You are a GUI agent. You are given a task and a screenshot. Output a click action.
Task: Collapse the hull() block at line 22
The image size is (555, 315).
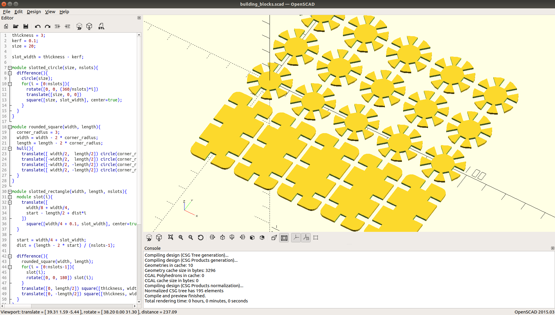[10, 148]
